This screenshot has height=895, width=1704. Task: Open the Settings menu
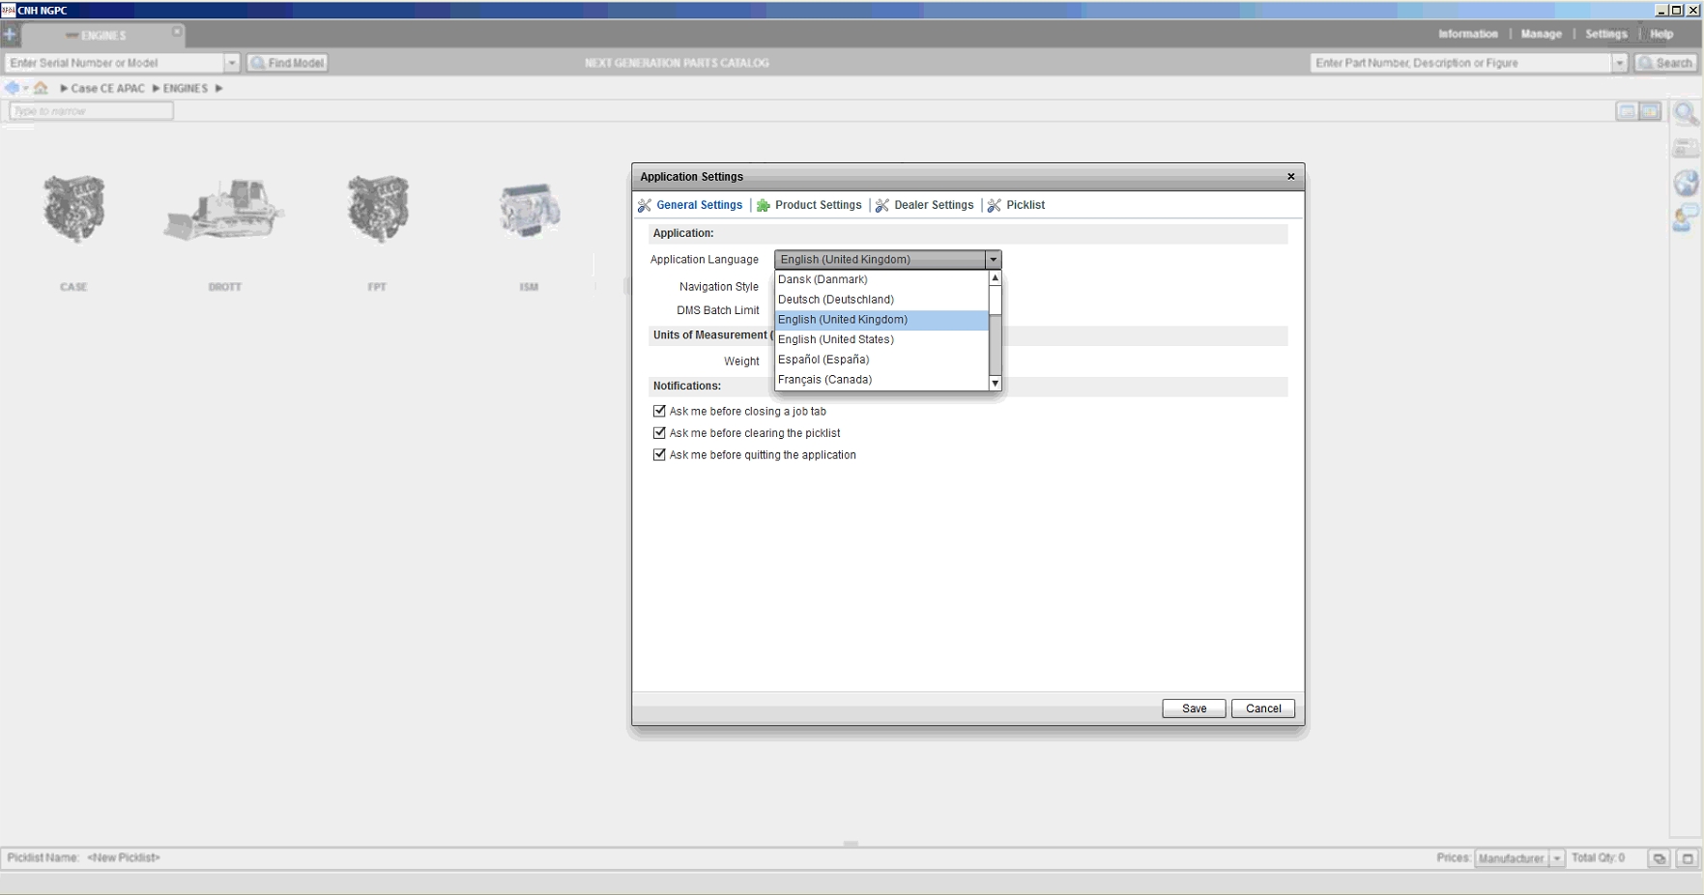pyautogui.click(x=1605, y=34)
